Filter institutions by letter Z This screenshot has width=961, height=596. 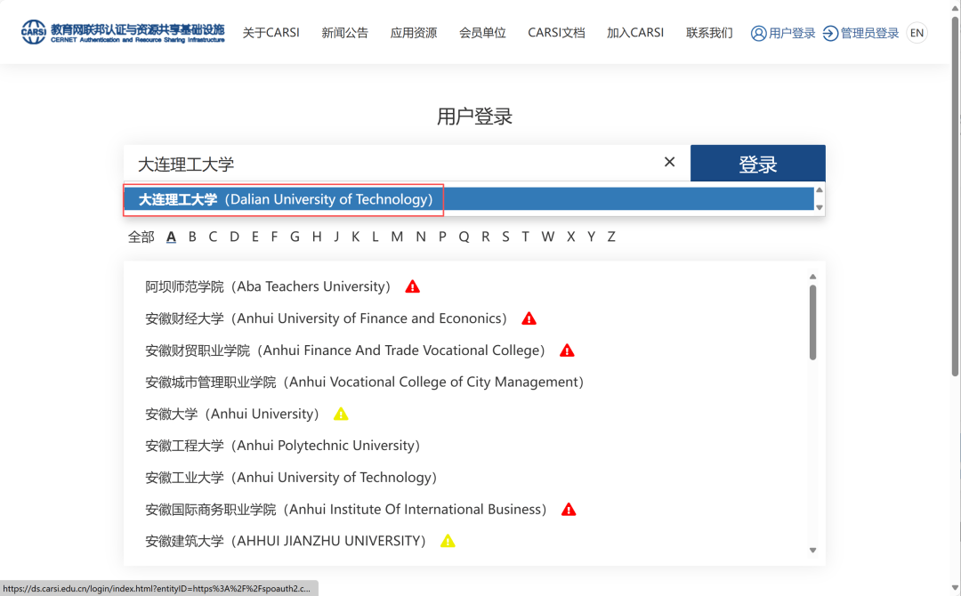[611, 237]
